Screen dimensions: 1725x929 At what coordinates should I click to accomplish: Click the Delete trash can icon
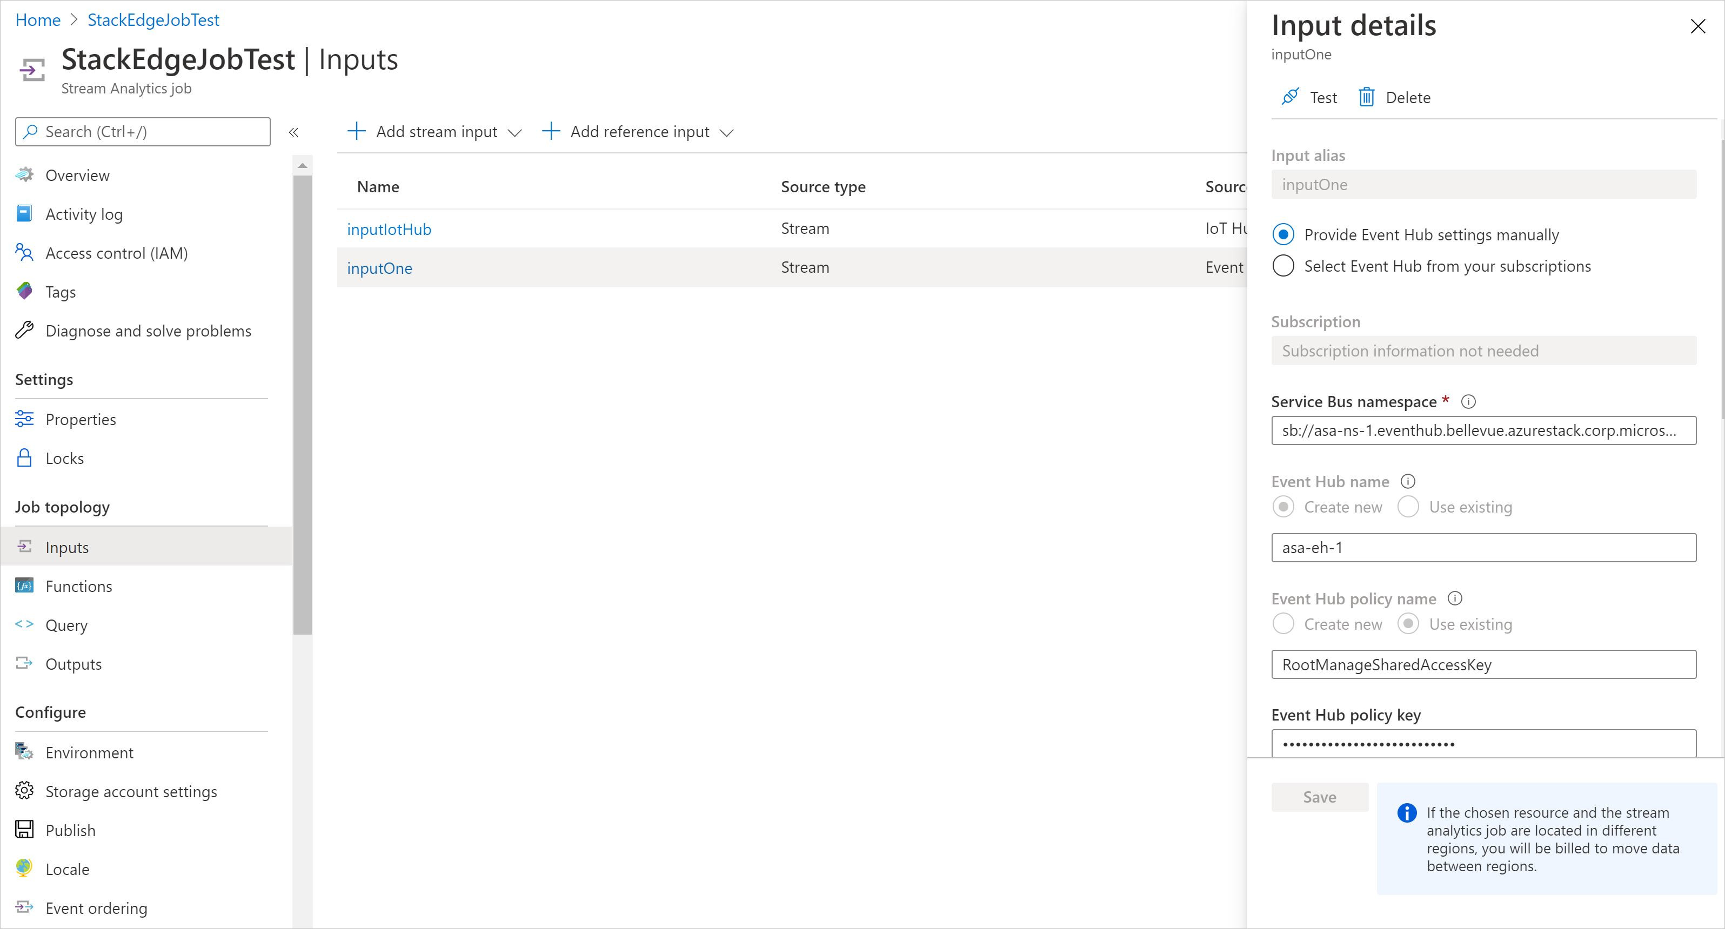(1366, 97)
